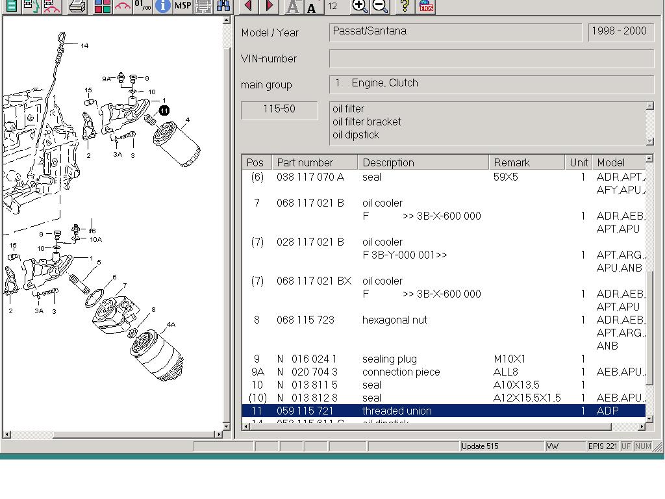This screenshot has height=499, width=665.
Task: Open the blue information icon
Action: (162, 6)
